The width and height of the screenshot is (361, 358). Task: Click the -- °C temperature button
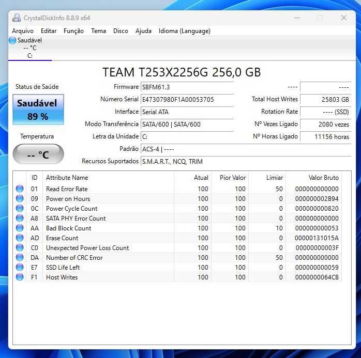point(38,154)
